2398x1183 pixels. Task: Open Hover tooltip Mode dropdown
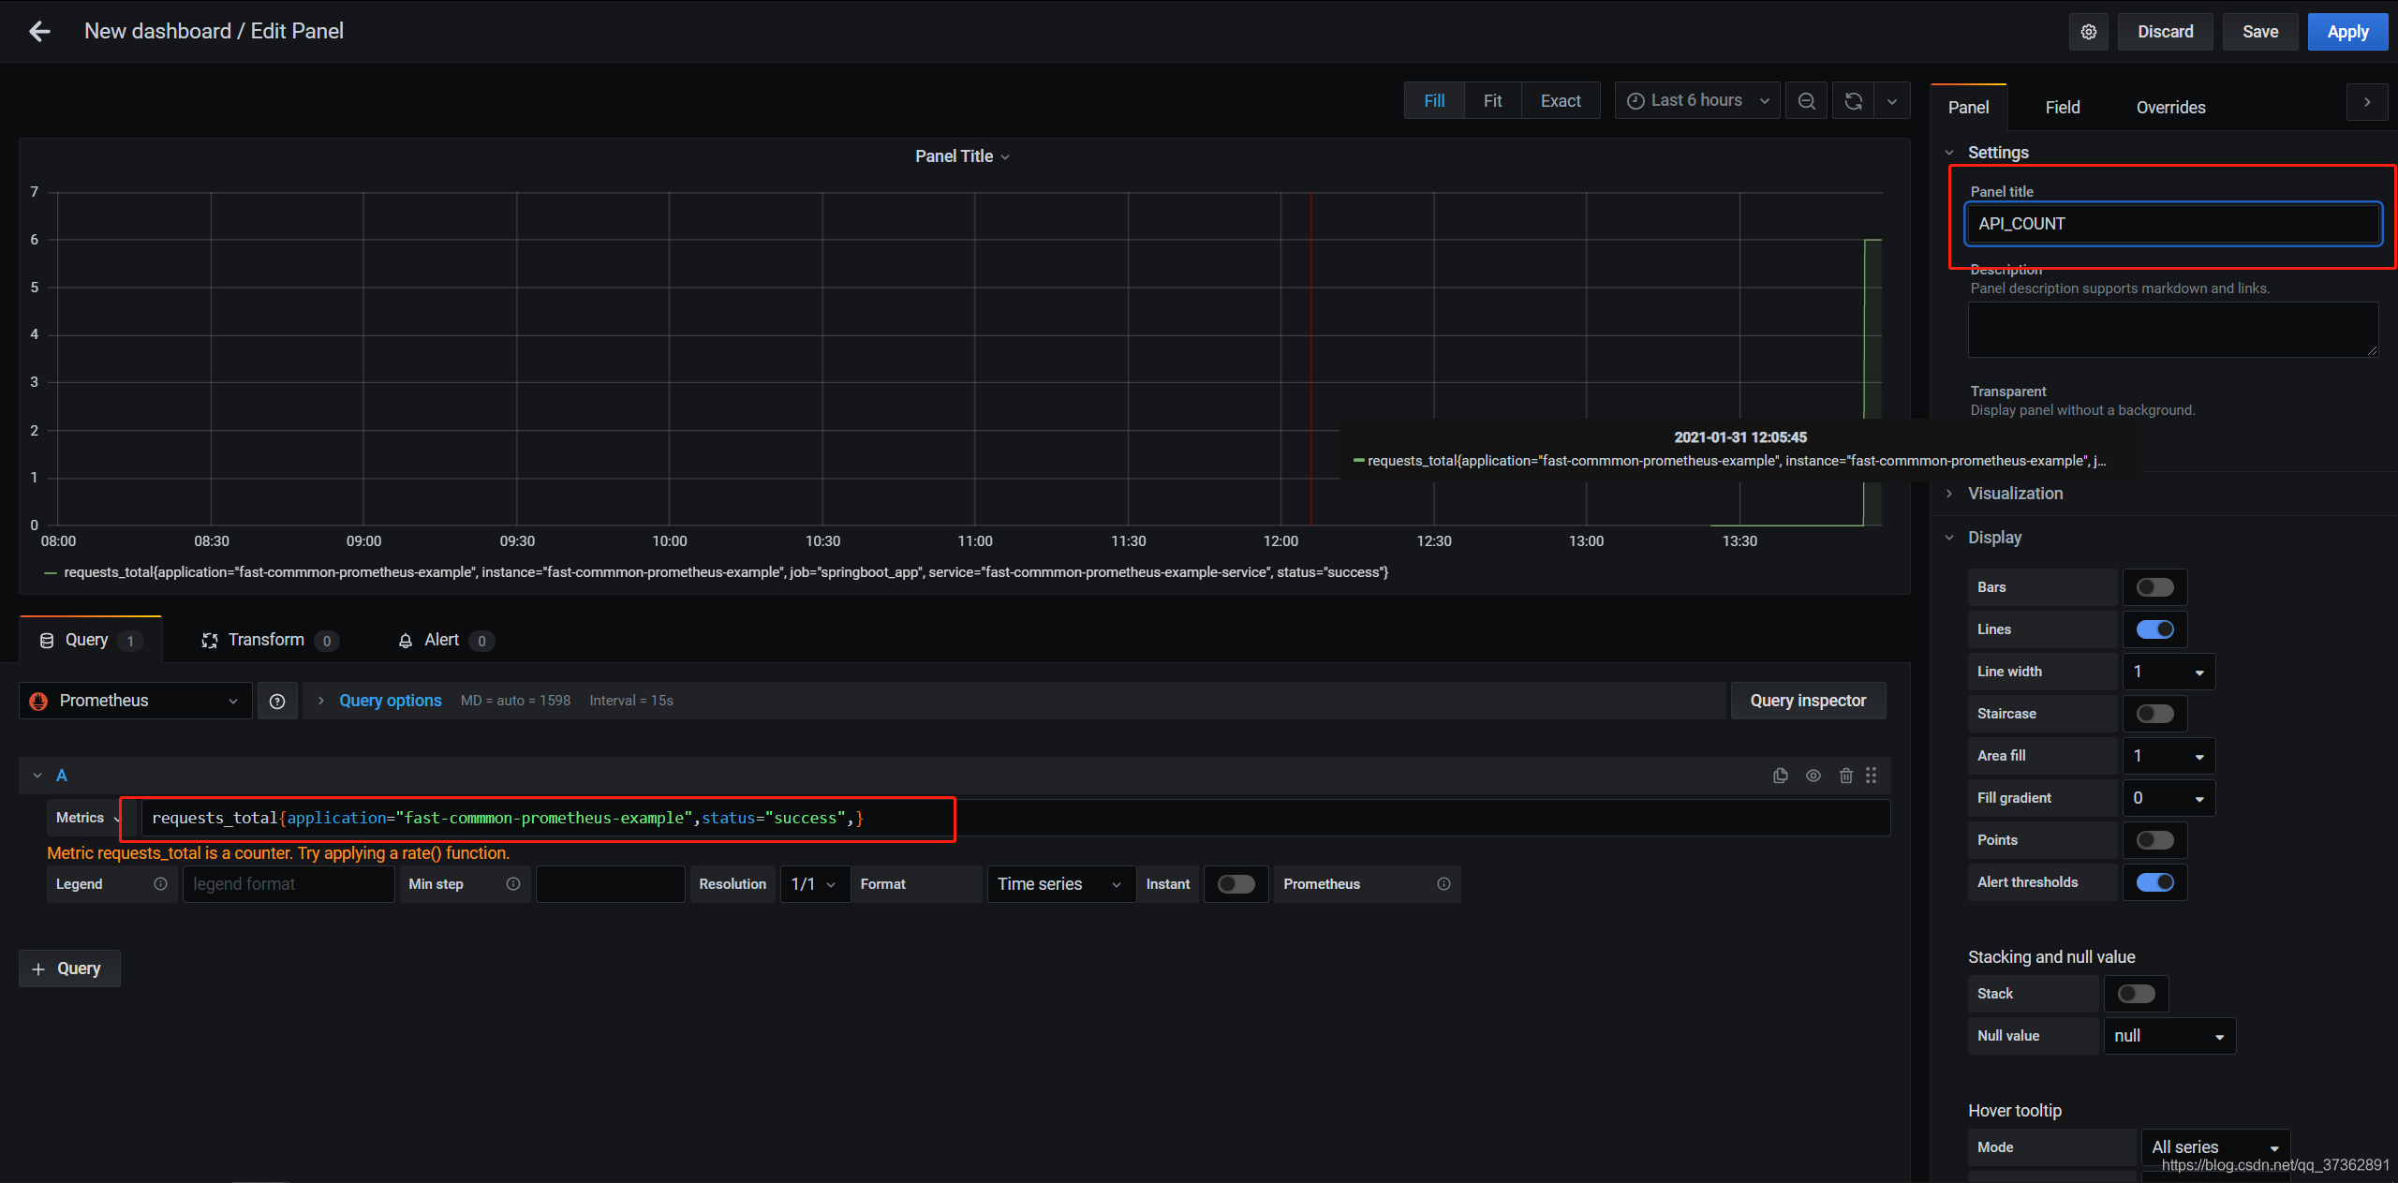click(2215, 1147)
